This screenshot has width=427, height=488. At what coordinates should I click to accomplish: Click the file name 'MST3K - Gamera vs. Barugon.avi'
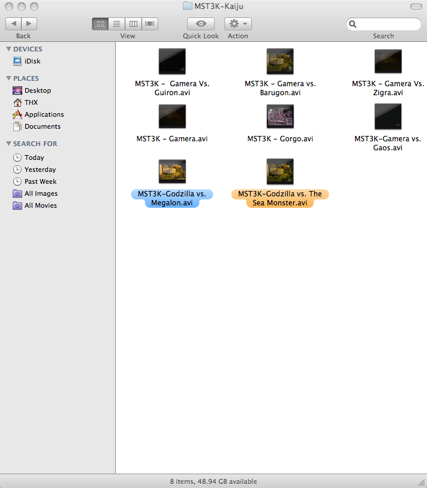pos(280,88)
